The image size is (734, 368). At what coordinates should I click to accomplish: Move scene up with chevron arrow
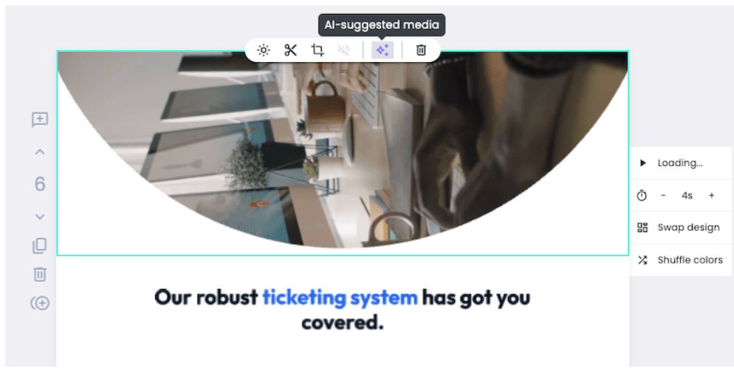pyautogui.click(x=40, y=151)
